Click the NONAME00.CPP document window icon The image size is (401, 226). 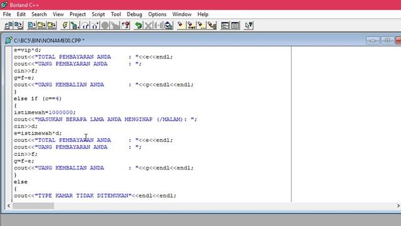click(8, 40)
